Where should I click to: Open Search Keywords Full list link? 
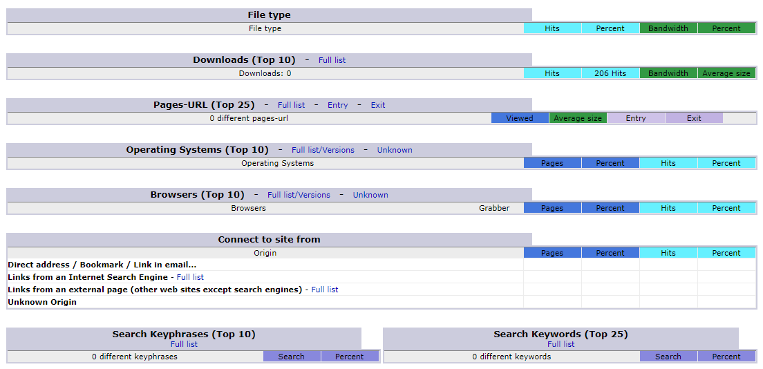(561, 344)
